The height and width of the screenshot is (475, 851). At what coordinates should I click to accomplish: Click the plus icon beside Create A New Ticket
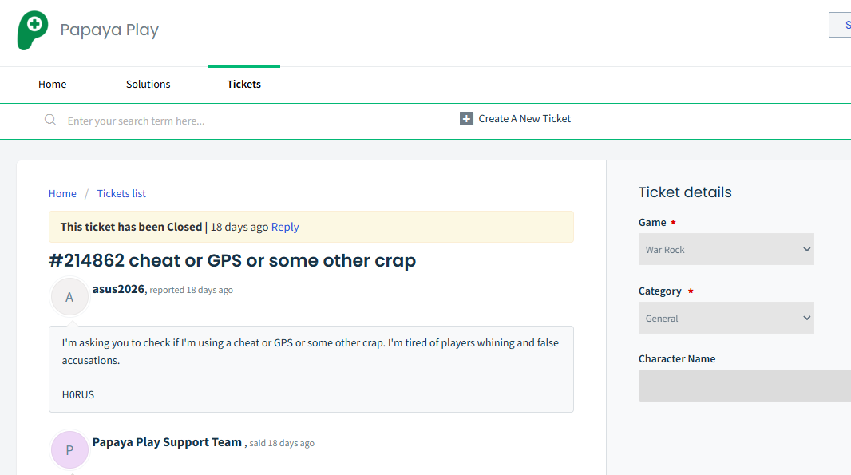(466, 118)
